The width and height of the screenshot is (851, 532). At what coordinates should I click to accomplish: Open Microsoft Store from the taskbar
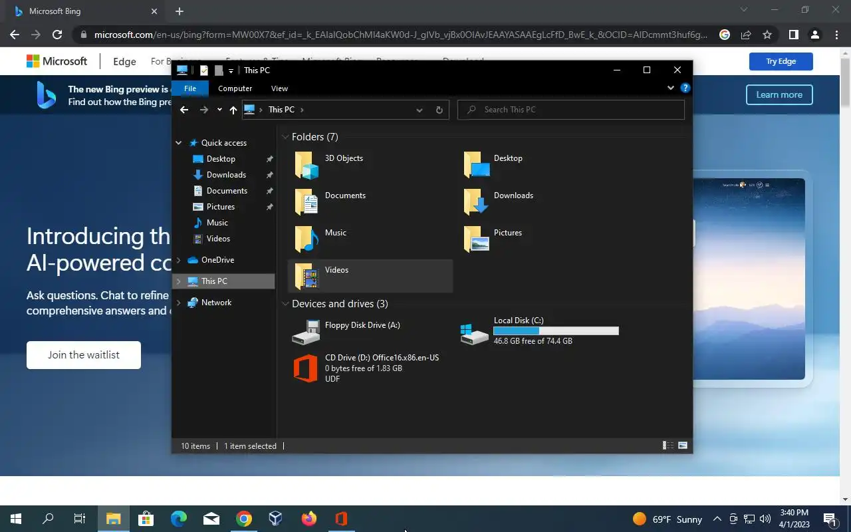[x=146, y=519]
